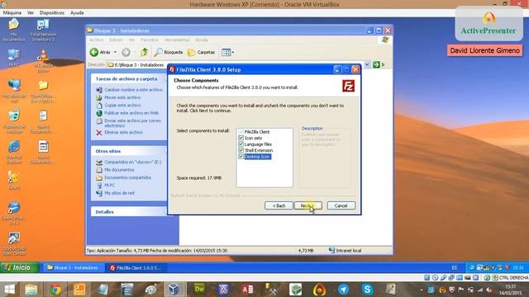Click Copiar este archivo link
The image size is (529, 297).
click(x=122, y=105)
